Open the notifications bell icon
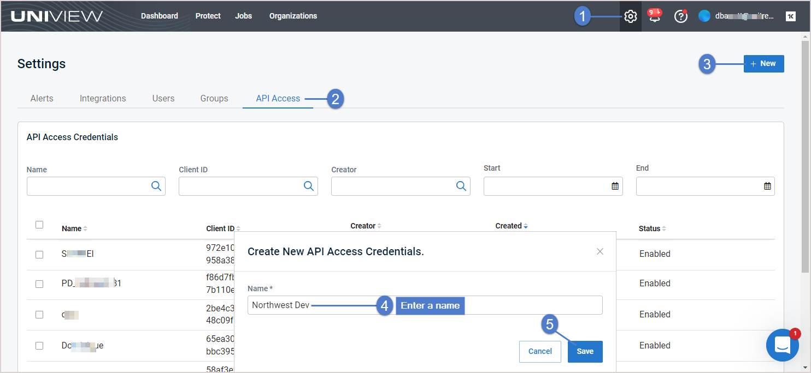 (654, 16)
